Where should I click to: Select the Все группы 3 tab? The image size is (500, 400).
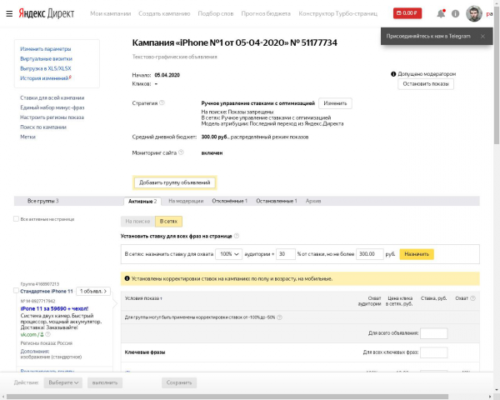tap(43, 201)
